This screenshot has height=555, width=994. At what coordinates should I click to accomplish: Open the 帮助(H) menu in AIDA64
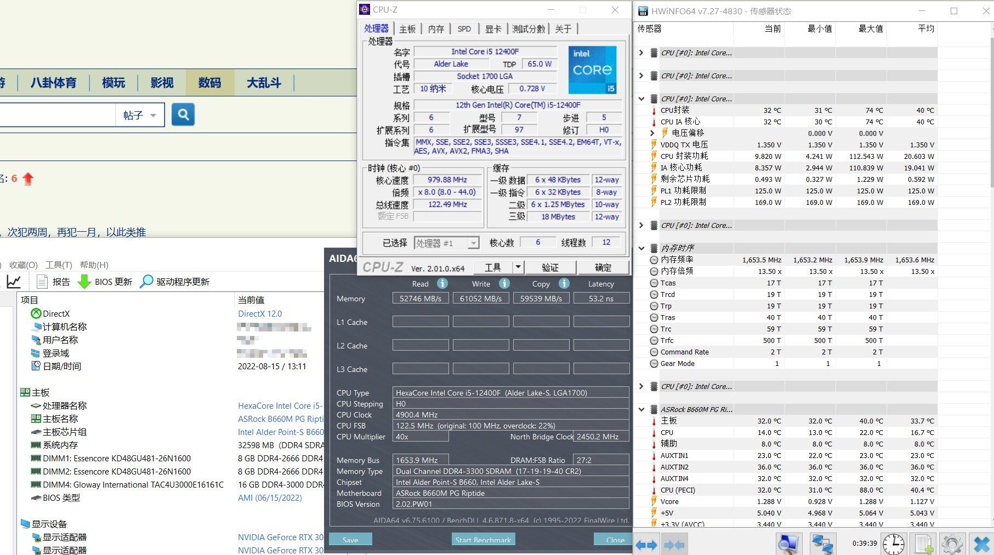pyautogui.click(x=94, y=265)
